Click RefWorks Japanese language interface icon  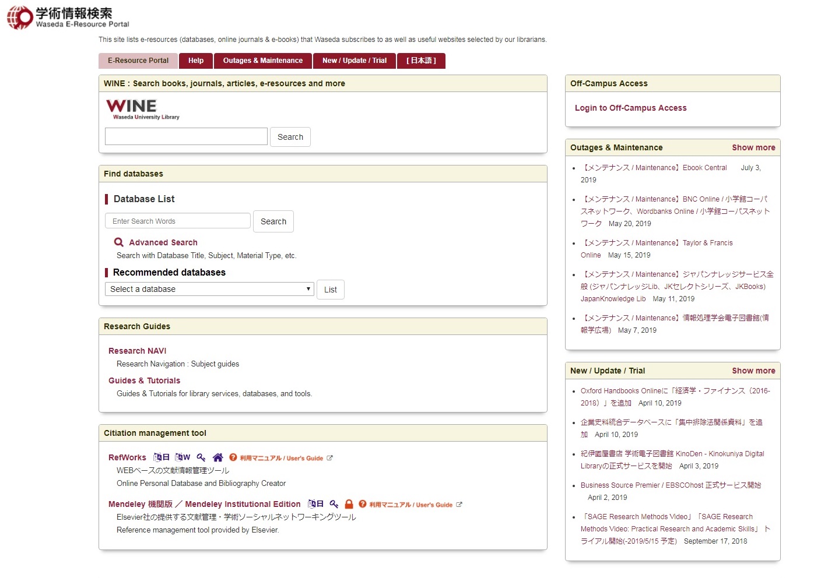(162, 457)
